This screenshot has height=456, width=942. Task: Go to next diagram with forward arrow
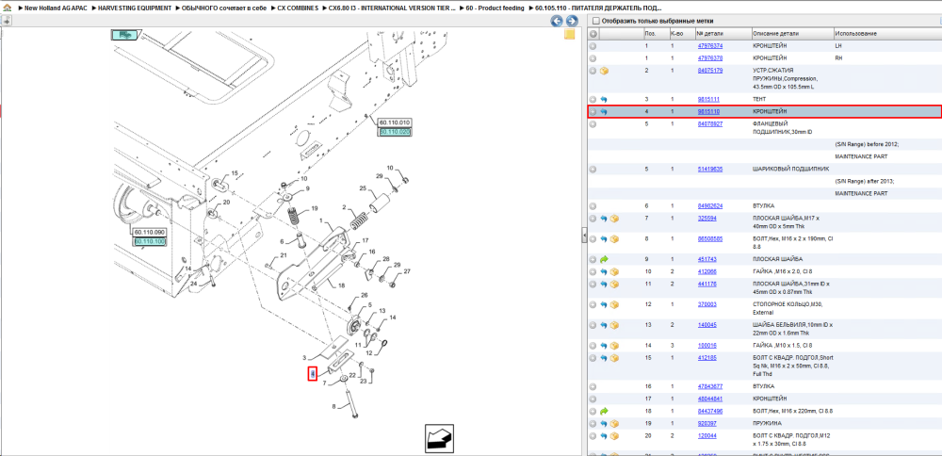[572, 21]
